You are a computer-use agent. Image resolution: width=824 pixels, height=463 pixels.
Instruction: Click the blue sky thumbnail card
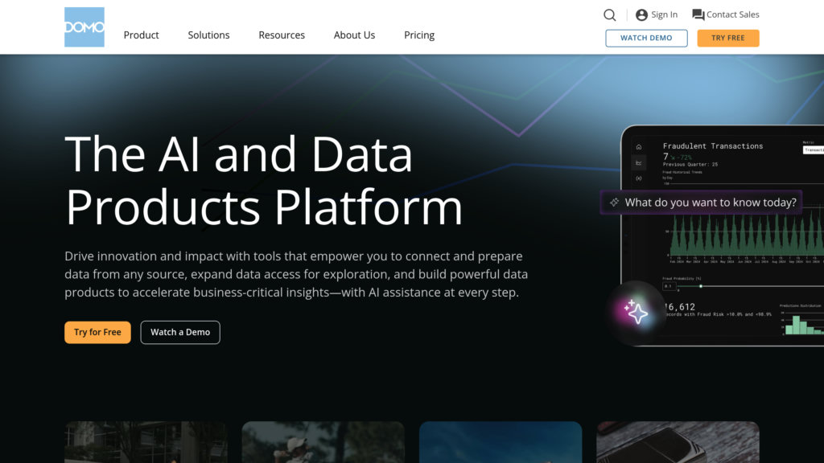pyautogui.click(x=500, y=441)
